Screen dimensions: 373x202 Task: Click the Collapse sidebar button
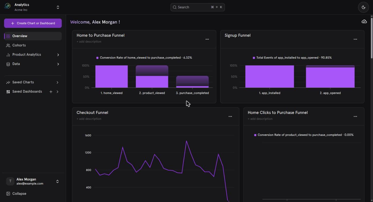click(16, 193)
